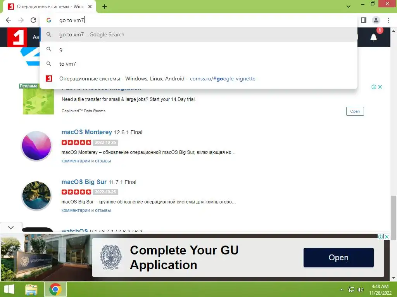The height and width of the screenshot is (297, 397).
Task: Open a new tab with the plus button
Action: pyautogui.click(x=105, y=7)
